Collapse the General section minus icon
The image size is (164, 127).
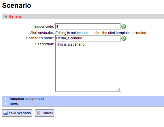pos(6,16)
